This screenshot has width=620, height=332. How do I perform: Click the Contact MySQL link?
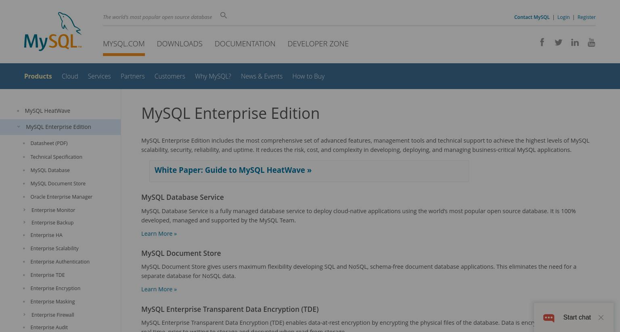coord(532,17)
